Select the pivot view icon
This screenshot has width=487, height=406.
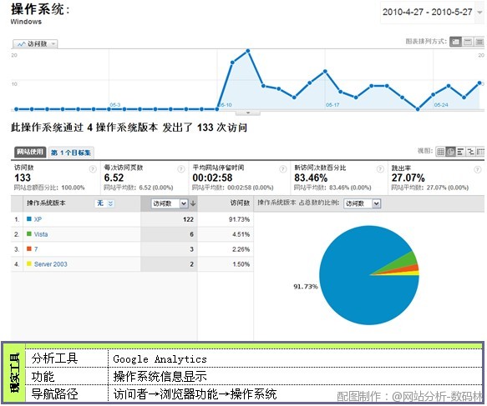(x=480, y=152)
